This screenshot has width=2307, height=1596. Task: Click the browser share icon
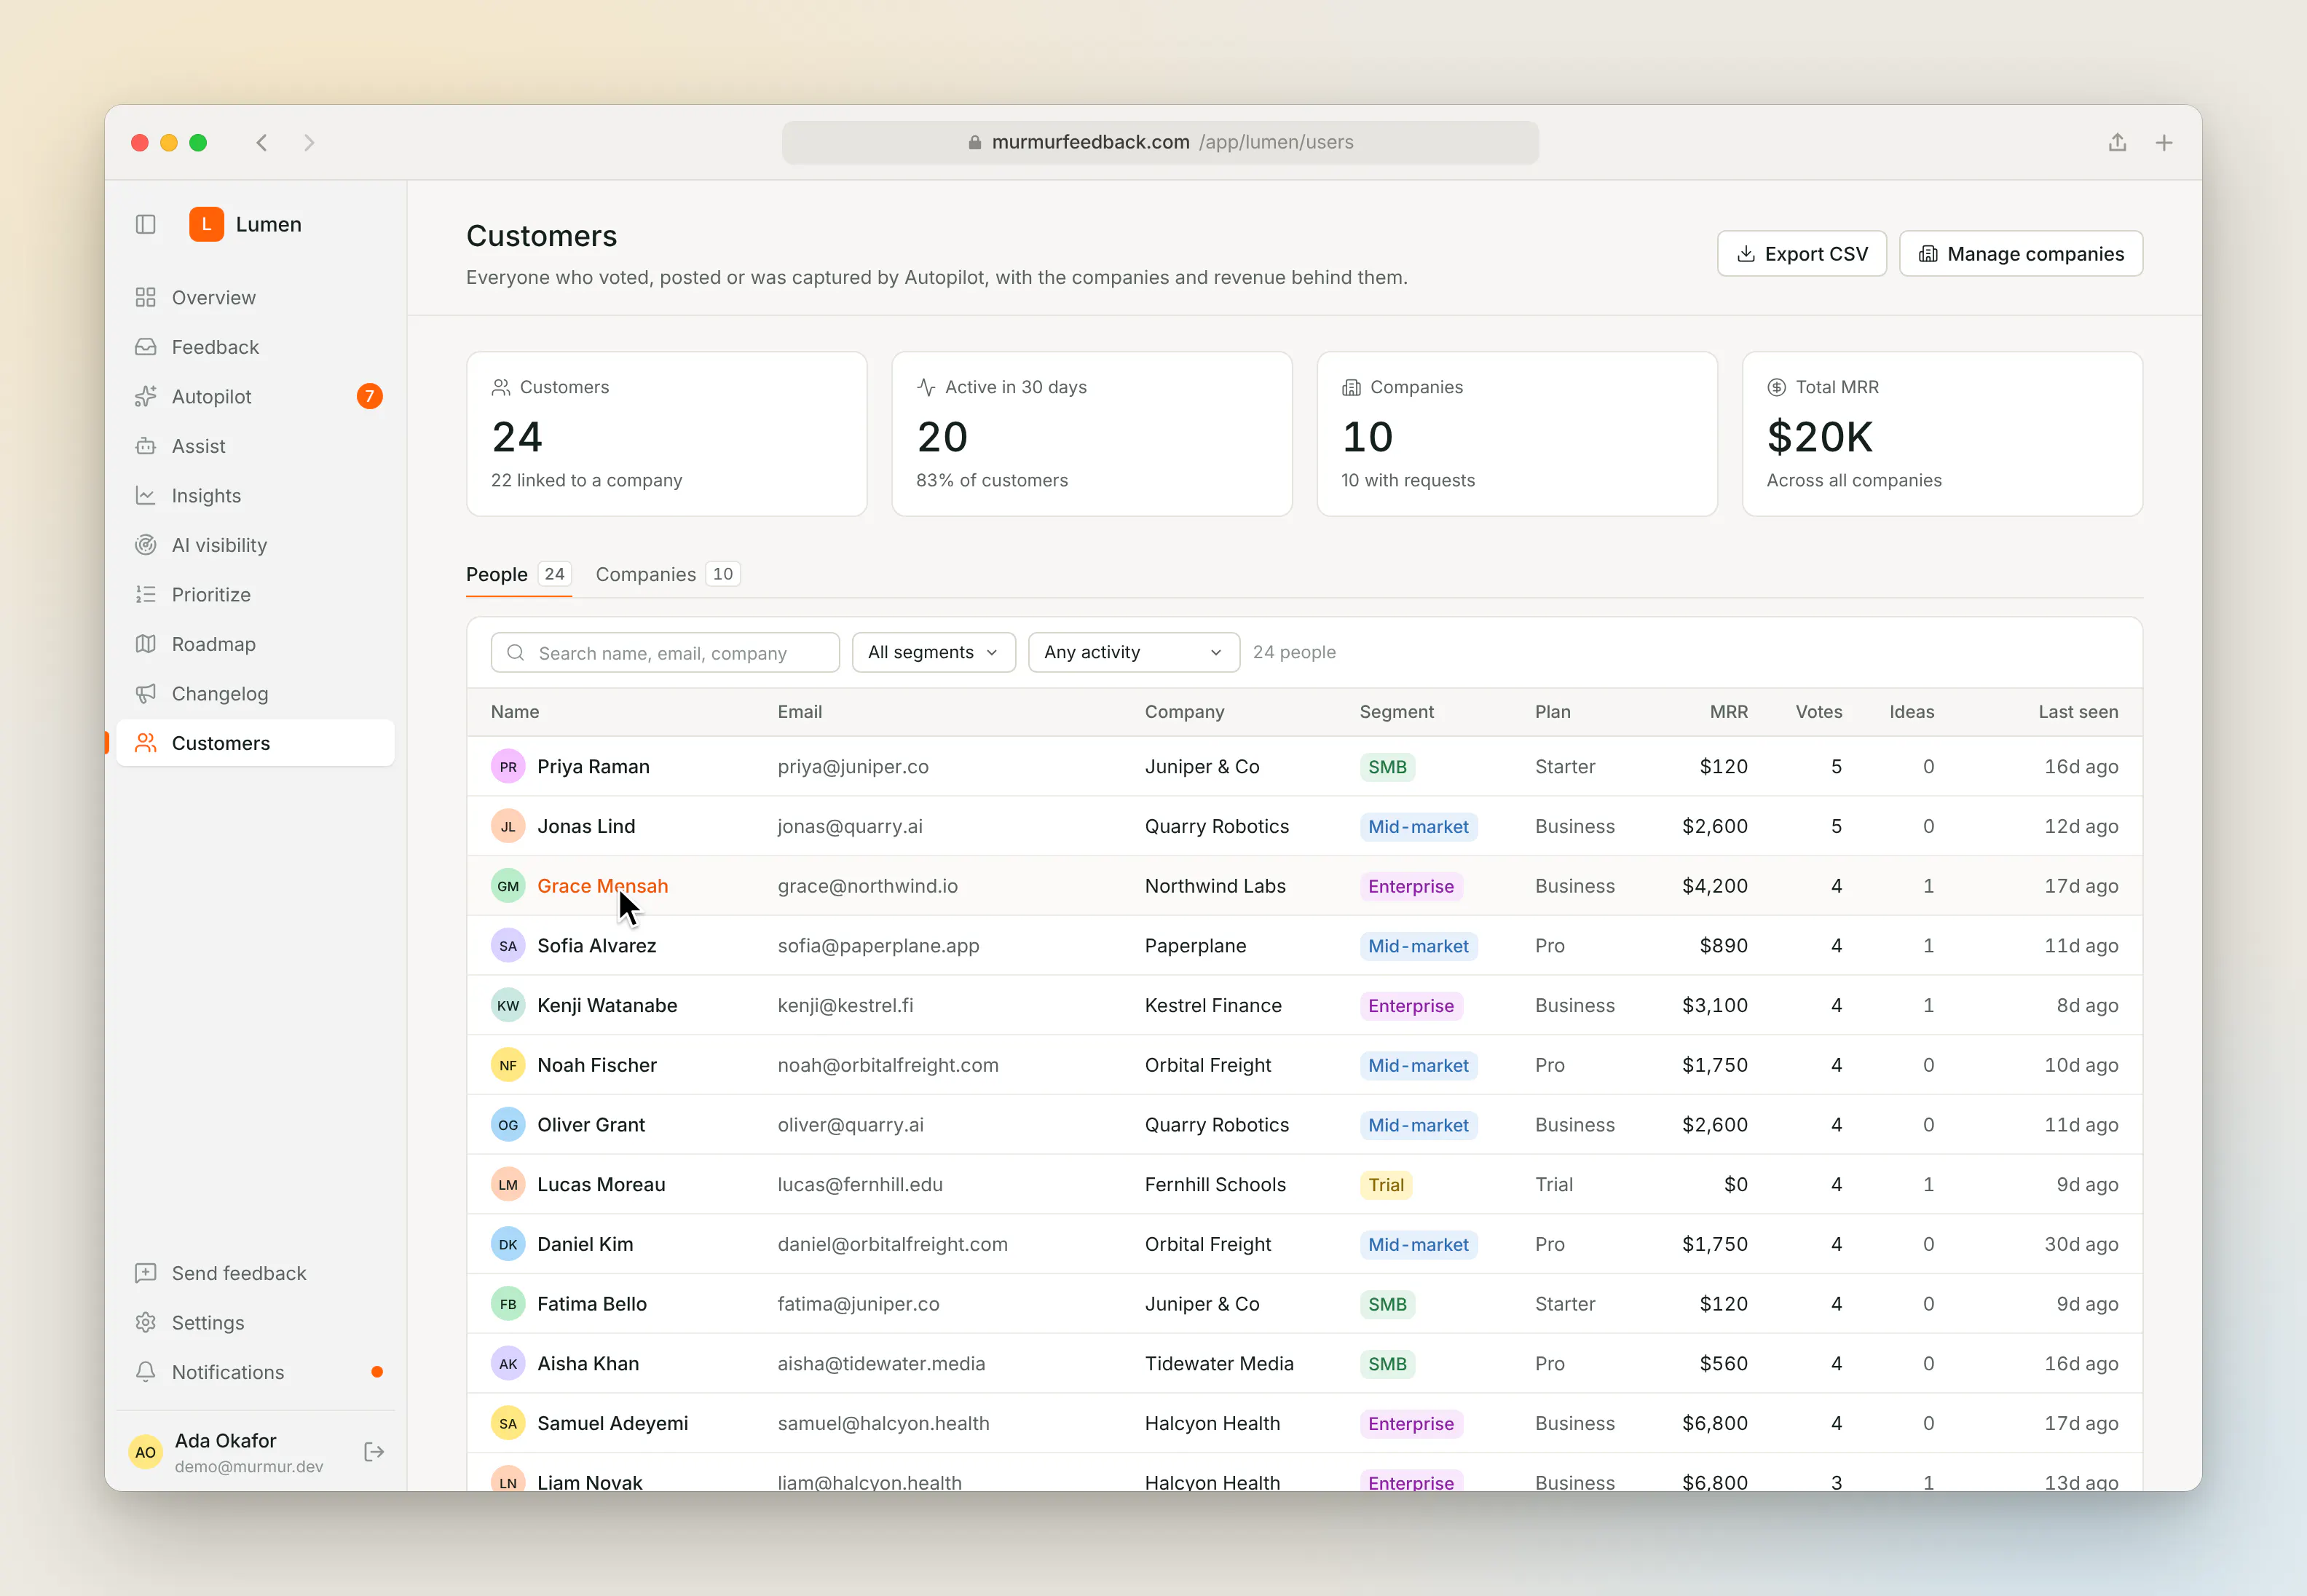[2117, 143]
